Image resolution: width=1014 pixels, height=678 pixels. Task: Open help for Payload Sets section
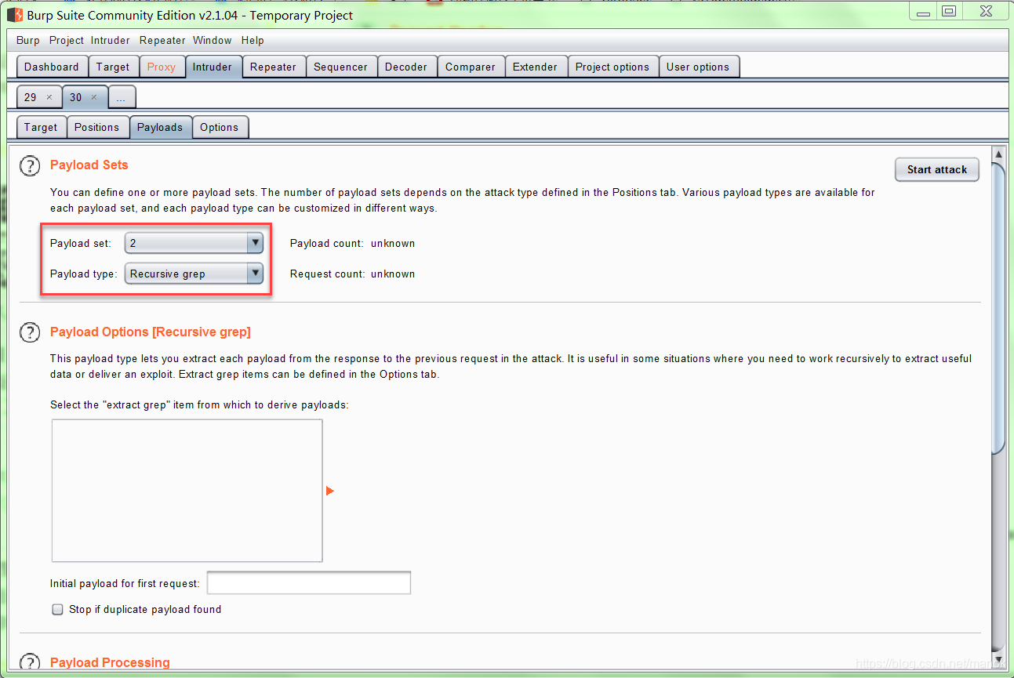click(x=29, y=165)
